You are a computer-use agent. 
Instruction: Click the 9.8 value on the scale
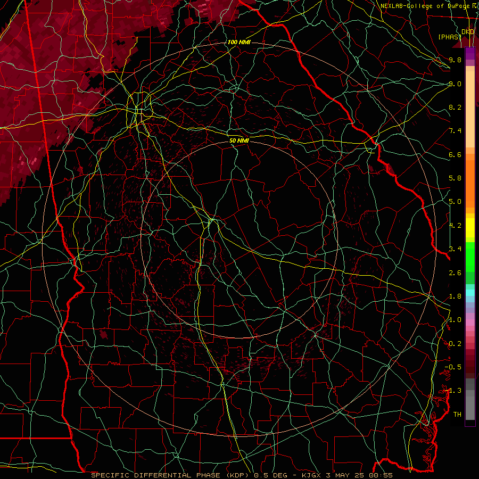[x=455, y=60]
